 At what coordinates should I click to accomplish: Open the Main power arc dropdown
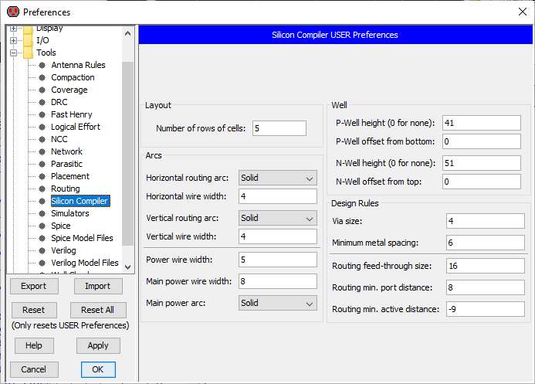pos(278,304)
